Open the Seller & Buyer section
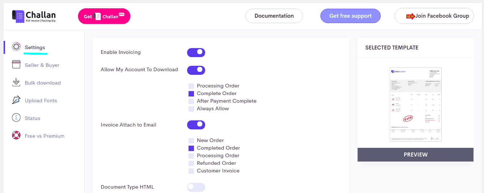484x193 pixels. pyautogui.click(x=42, y=65)
